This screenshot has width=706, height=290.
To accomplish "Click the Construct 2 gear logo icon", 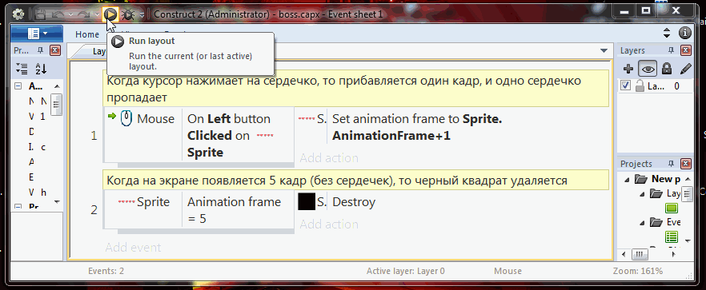I will (x=18, y=14).
